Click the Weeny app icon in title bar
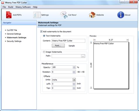Viewport: 139px width, 111px height. pos(3,3)
